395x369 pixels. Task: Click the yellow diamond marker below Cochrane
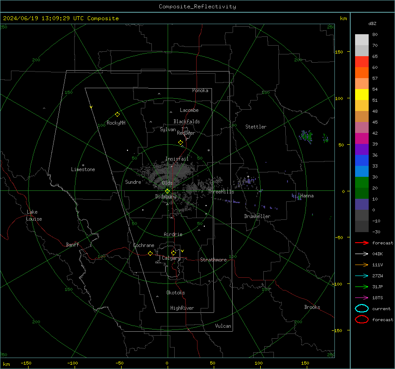tap(150, 253)
